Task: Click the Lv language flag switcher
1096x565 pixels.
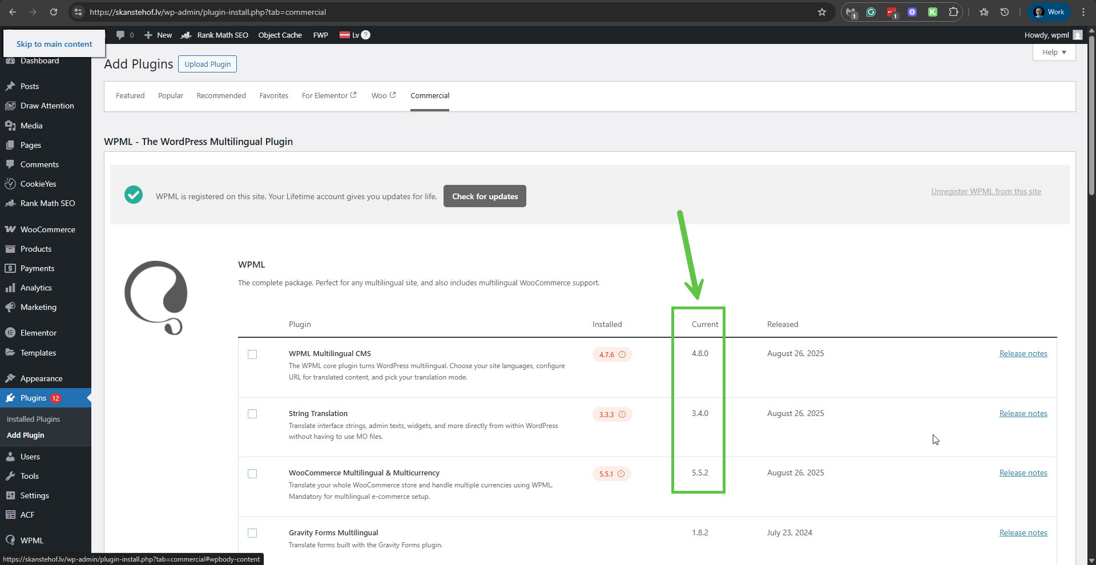Action: (x=349, y=35)
